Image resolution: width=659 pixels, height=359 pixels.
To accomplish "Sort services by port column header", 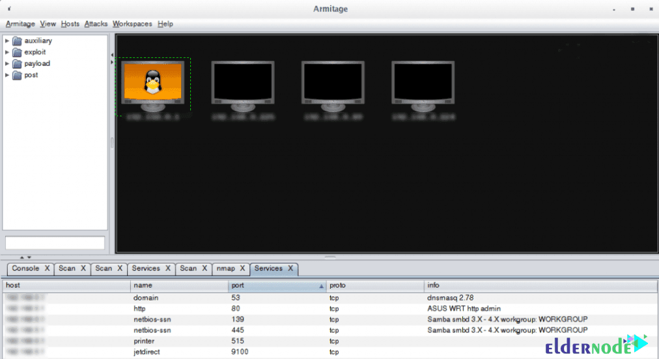I will coord(273,286).
